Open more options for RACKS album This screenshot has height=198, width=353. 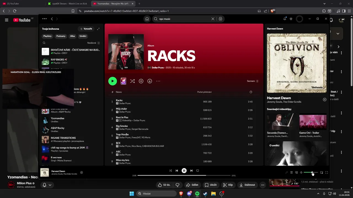(x=158, y=81)
